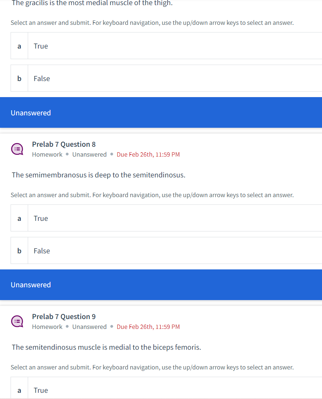Image resolution: width=322 pixels, height=399 pixels.
Task: Choose False for Prelab 7 Question 8
Action: [166, 250]
